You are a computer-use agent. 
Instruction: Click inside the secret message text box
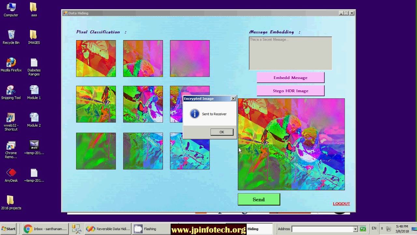click(290, 54)
